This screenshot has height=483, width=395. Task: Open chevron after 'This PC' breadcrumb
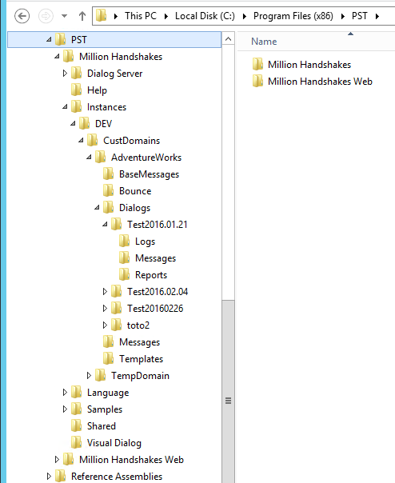(166, 16)
